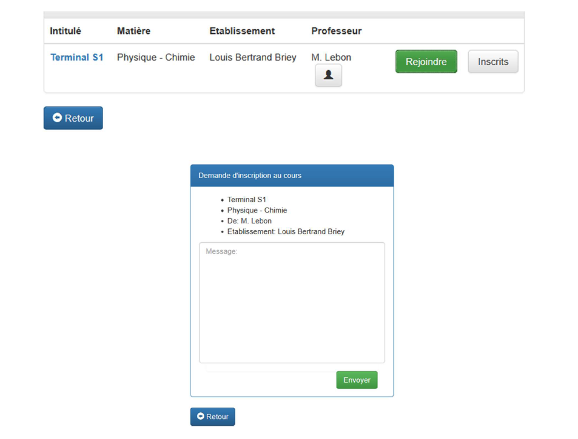Send the request with the Envoyer button
The height and width of the screenshot is (439, 578).
(x=357, y=380)
